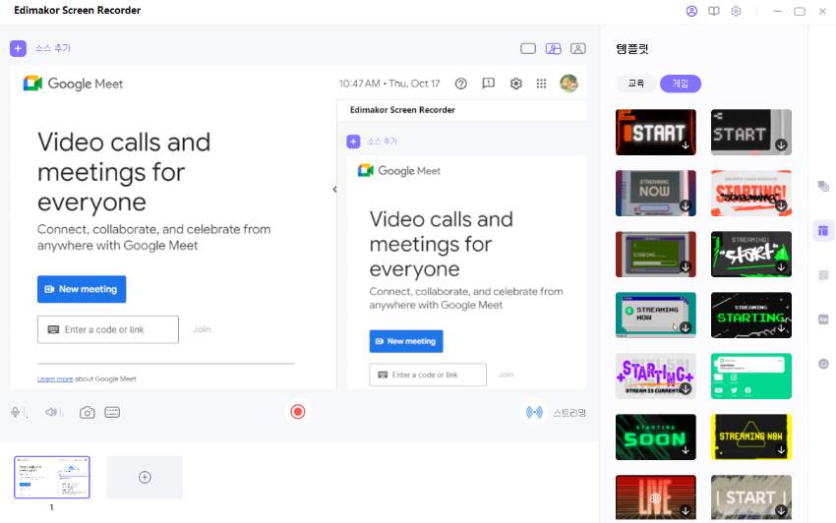Open the settings hexagon icon in title bar
The height and width of the screenshot is (523, 836).
736,11
